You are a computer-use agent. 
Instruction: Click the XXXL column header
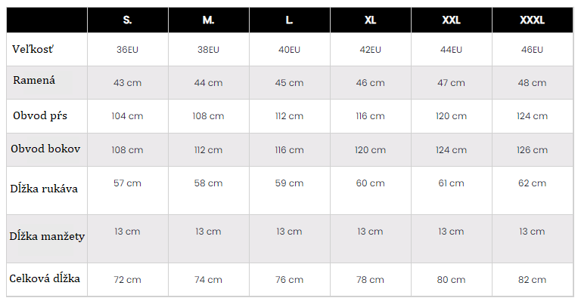click(x=533, y=20)
